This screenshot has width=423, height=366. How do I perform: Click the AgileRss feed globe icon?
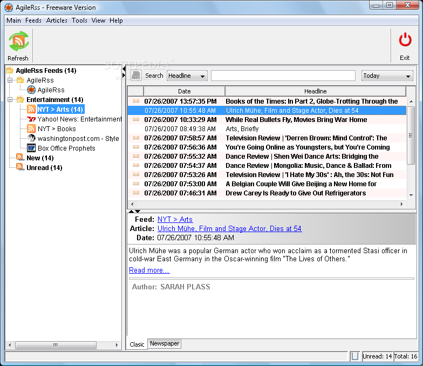31,90
